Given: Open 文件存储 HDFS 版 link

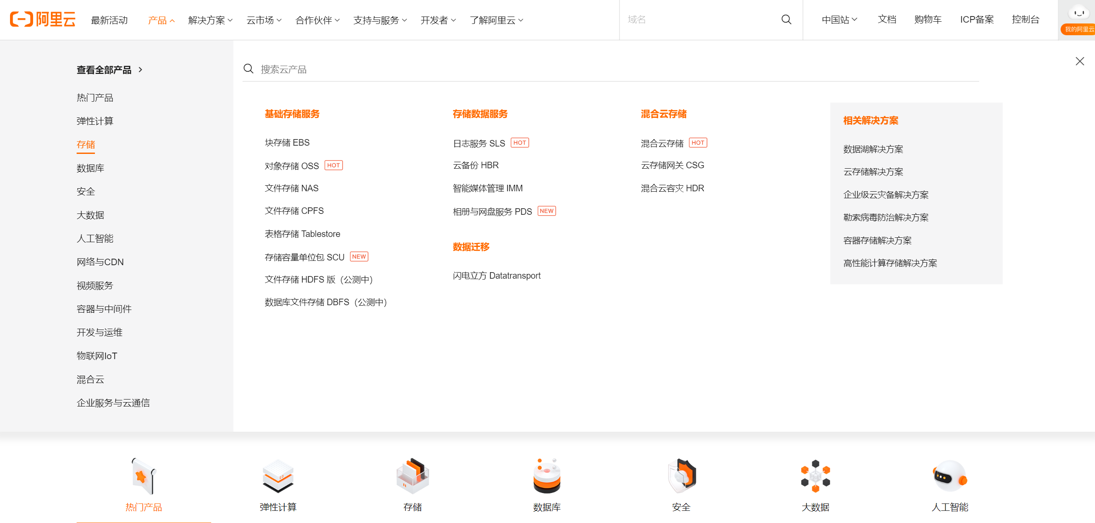Looking at the screenshot, I should pos(320,280).
